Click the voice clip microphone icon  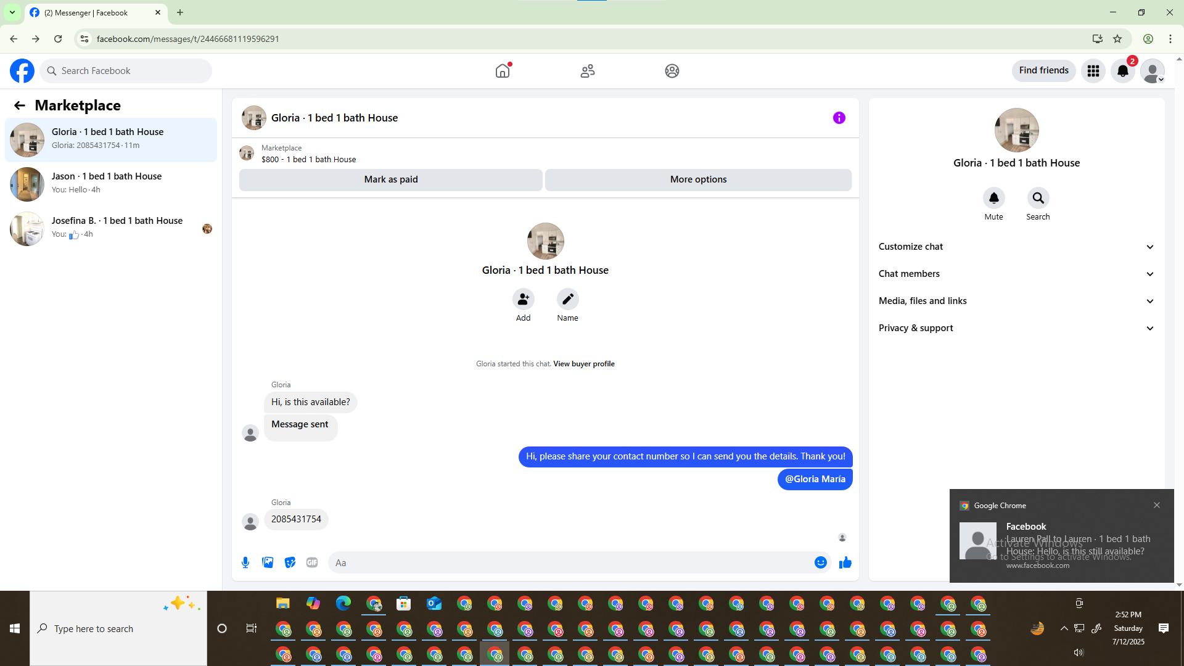point(245,562)
